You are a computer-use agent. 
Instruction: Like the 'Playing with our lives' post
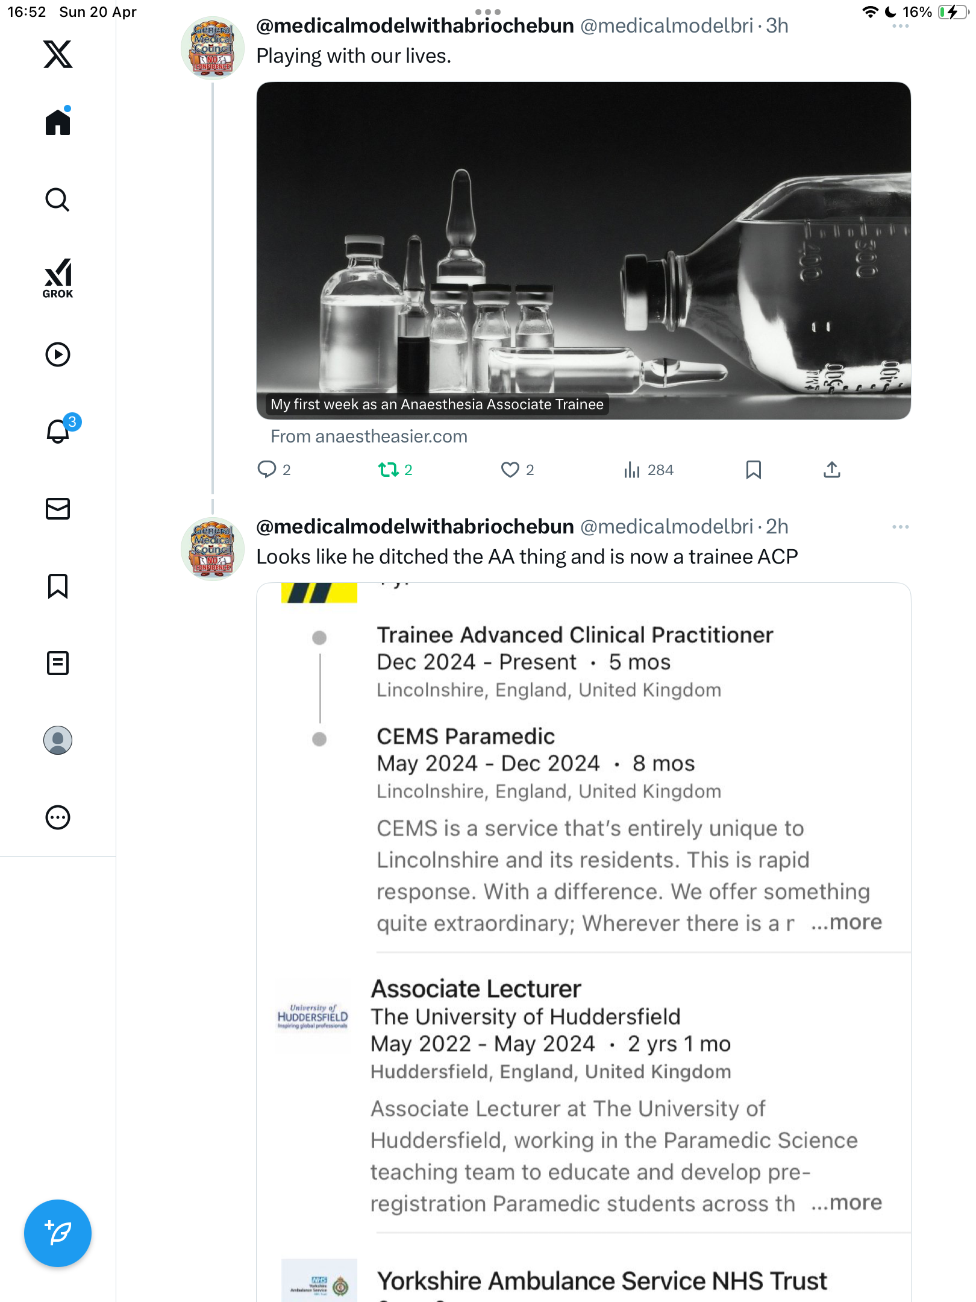[518, 470]
